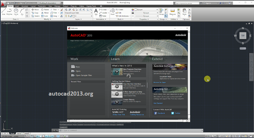Choose the Move command

point(35,9)
